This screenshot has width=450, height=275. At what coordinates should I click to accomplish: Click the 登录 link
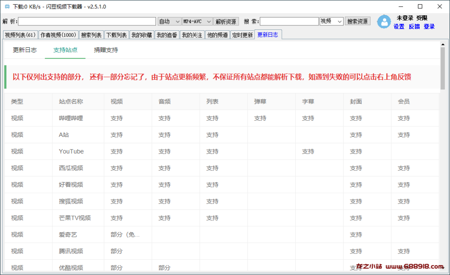pyautogui.click(x=429, y=27)
